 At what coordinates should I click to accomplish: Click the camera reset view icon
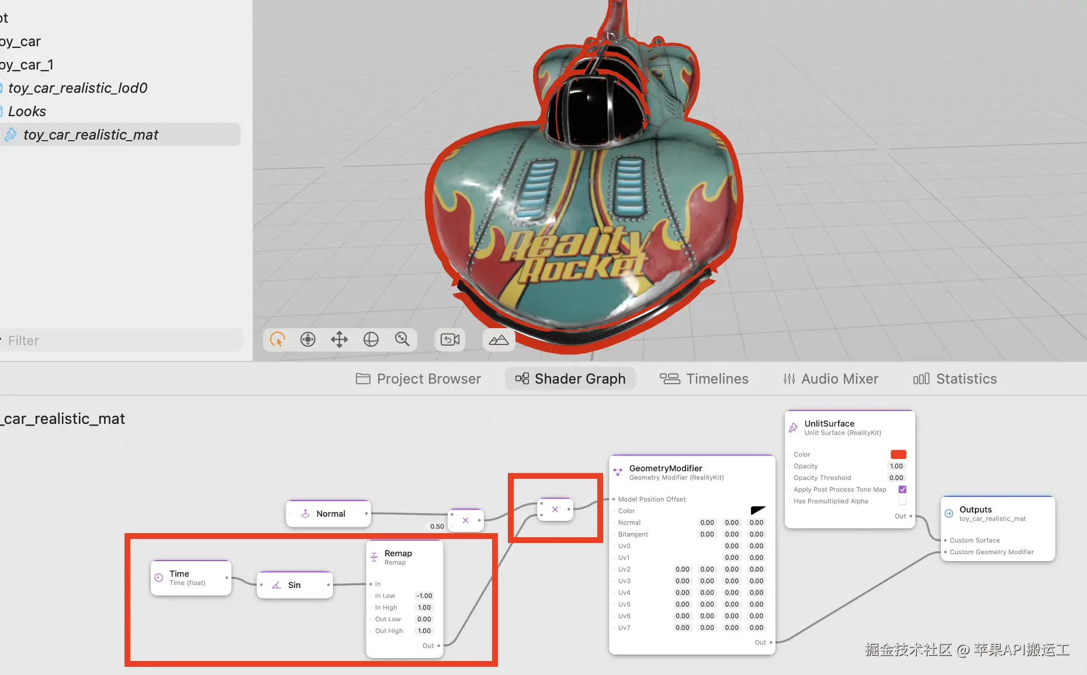tap(450, 339)
